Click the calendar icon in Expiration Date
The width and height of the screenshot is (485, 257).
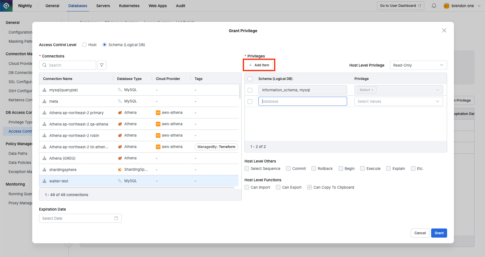[x=116, y=218]
